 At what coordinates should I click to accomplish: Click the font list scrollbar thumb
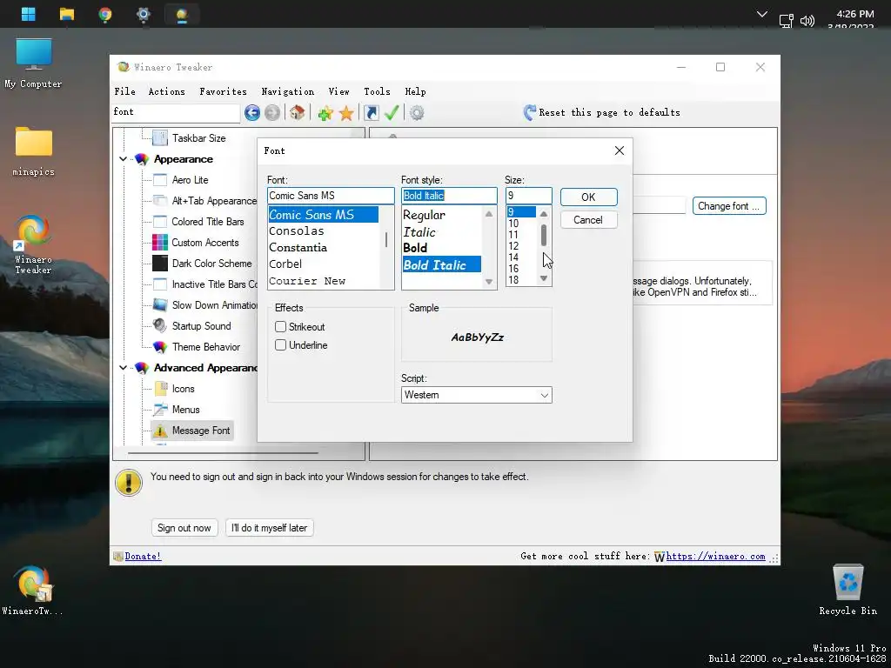[x=386, y=239]
